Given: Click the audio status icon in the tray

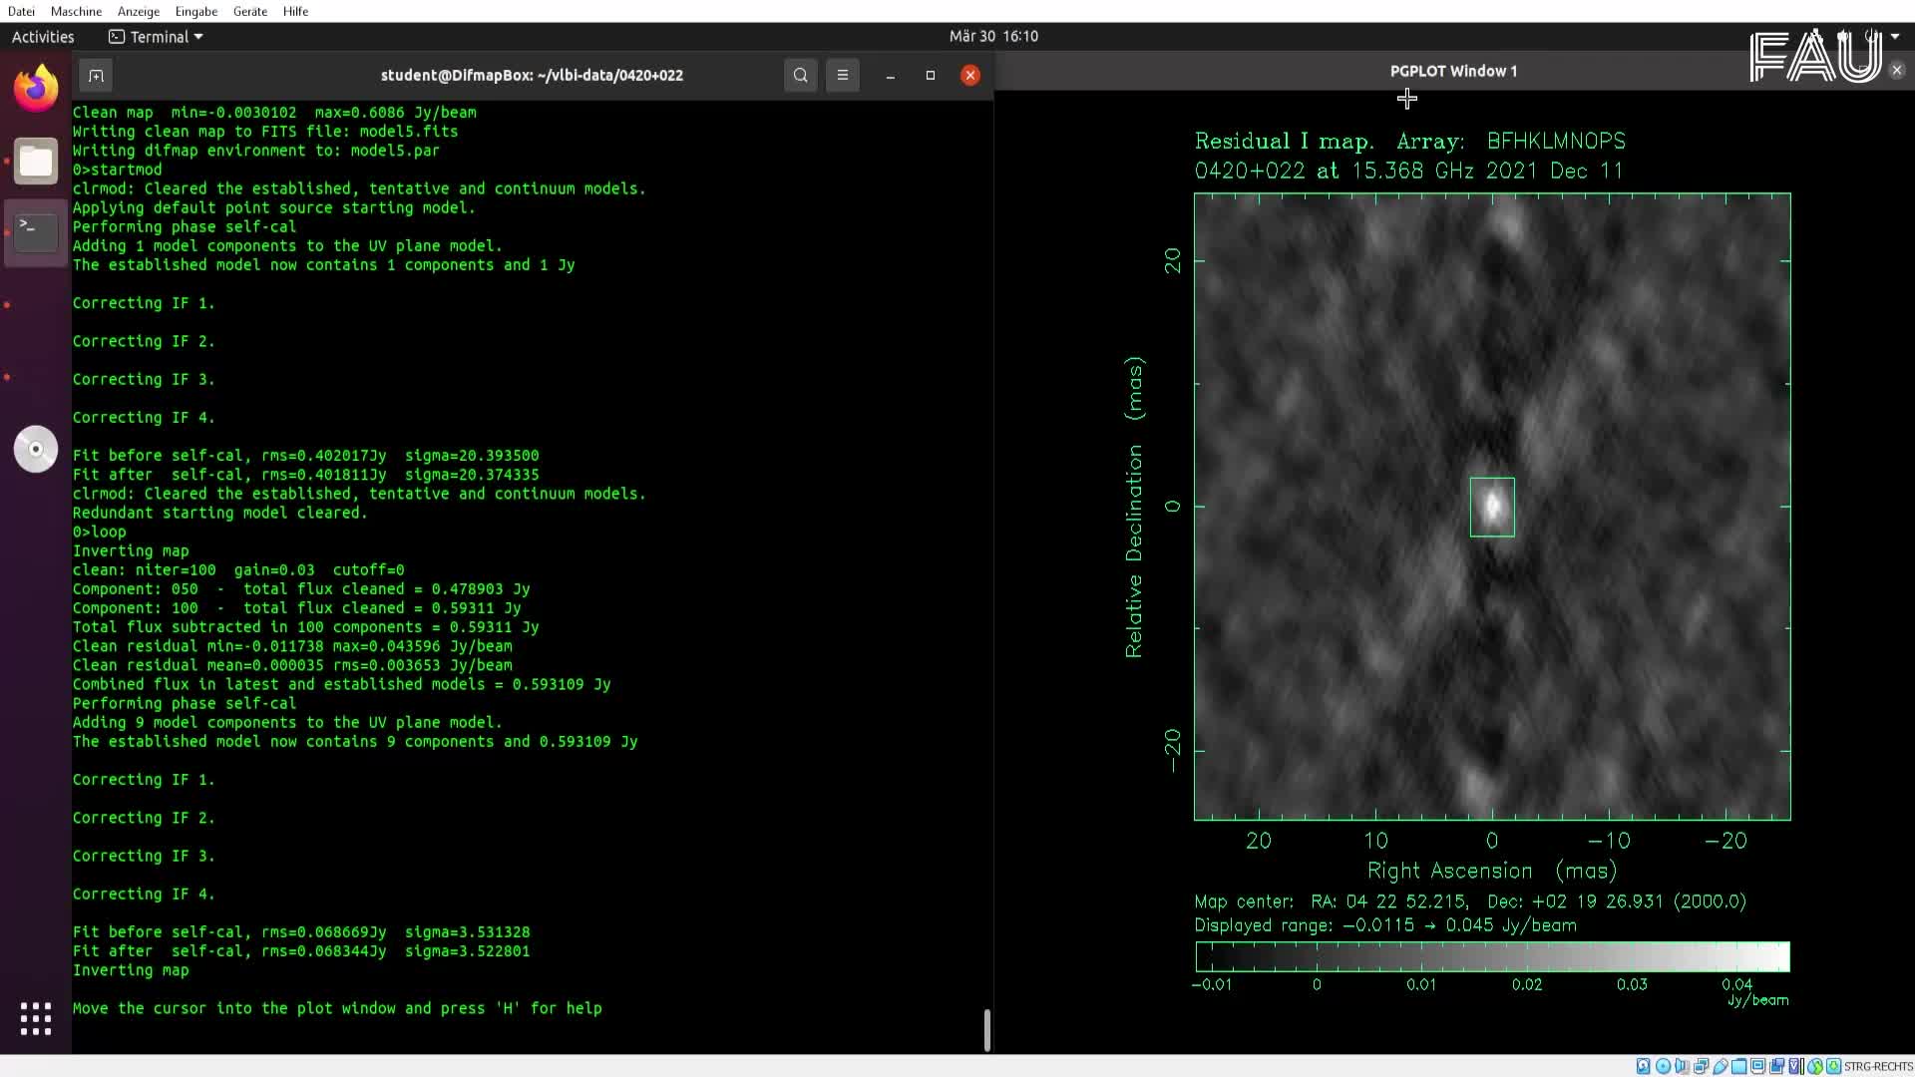Looking at the screenshot, I should pyautogui.click(x=1682, y=1066).
